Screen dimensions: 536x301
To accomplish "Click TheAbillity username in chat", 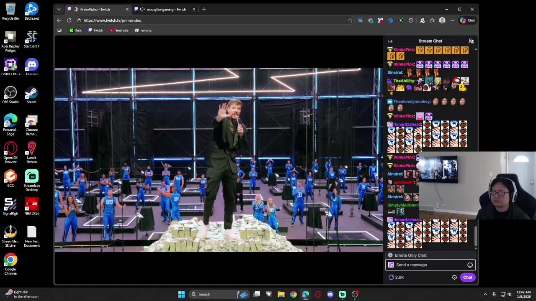I will click(404, 81).
